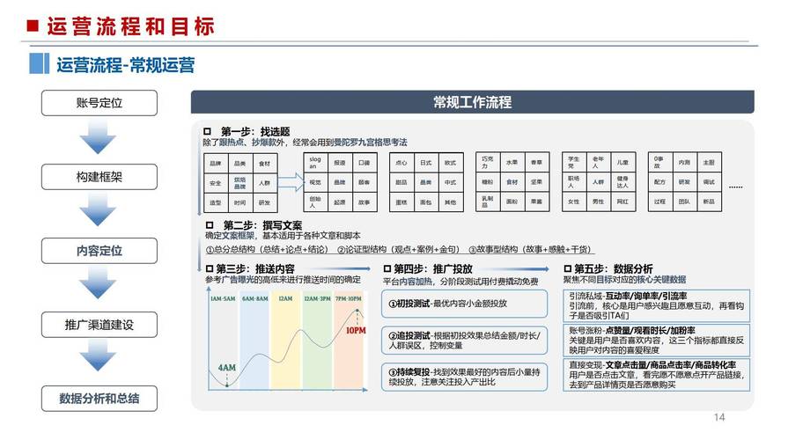Click the 巧克力 cell
The height and width of the screenshot is (440, 788).
488,162
